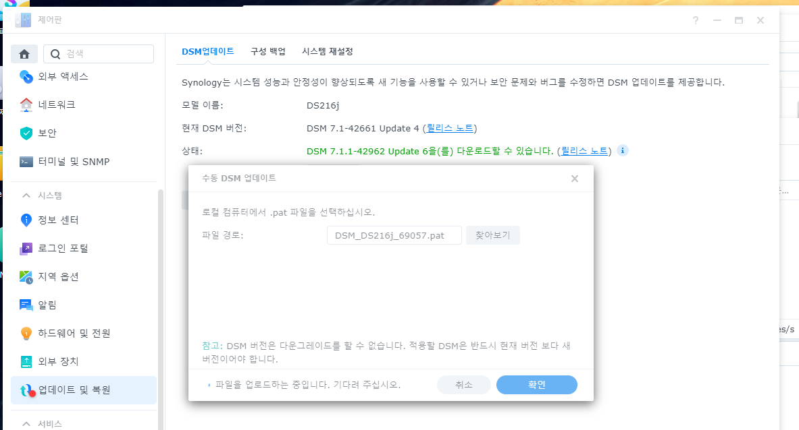Click the DS216j model name

[x=323, y=105]
